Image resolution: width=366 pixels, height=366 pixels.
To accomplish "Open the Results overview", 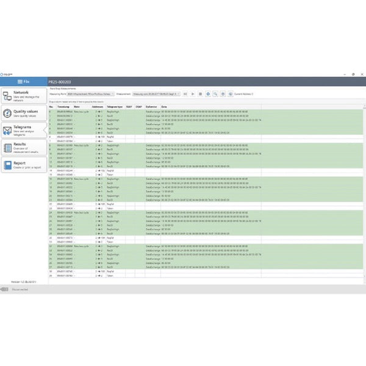I will pyautogui.click(x=24, y=148).
